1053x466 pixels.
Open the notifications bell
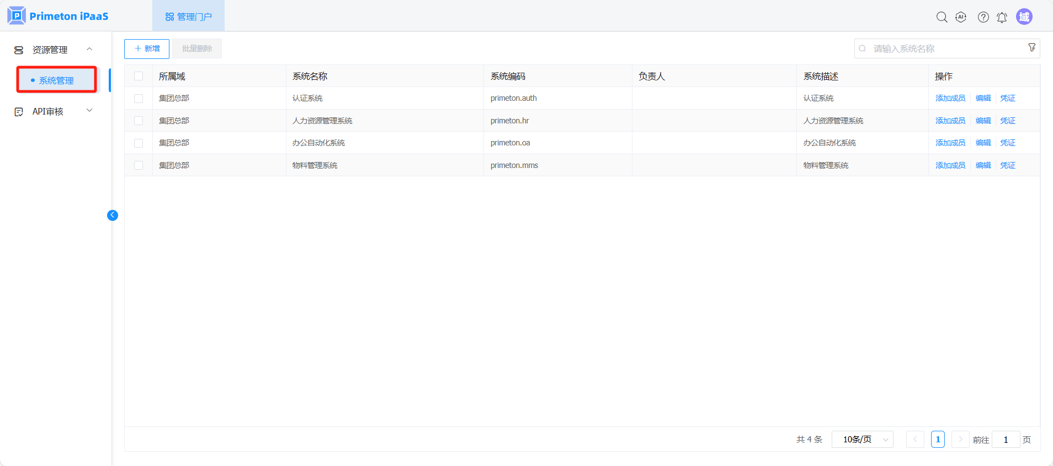pos(1002,17)
